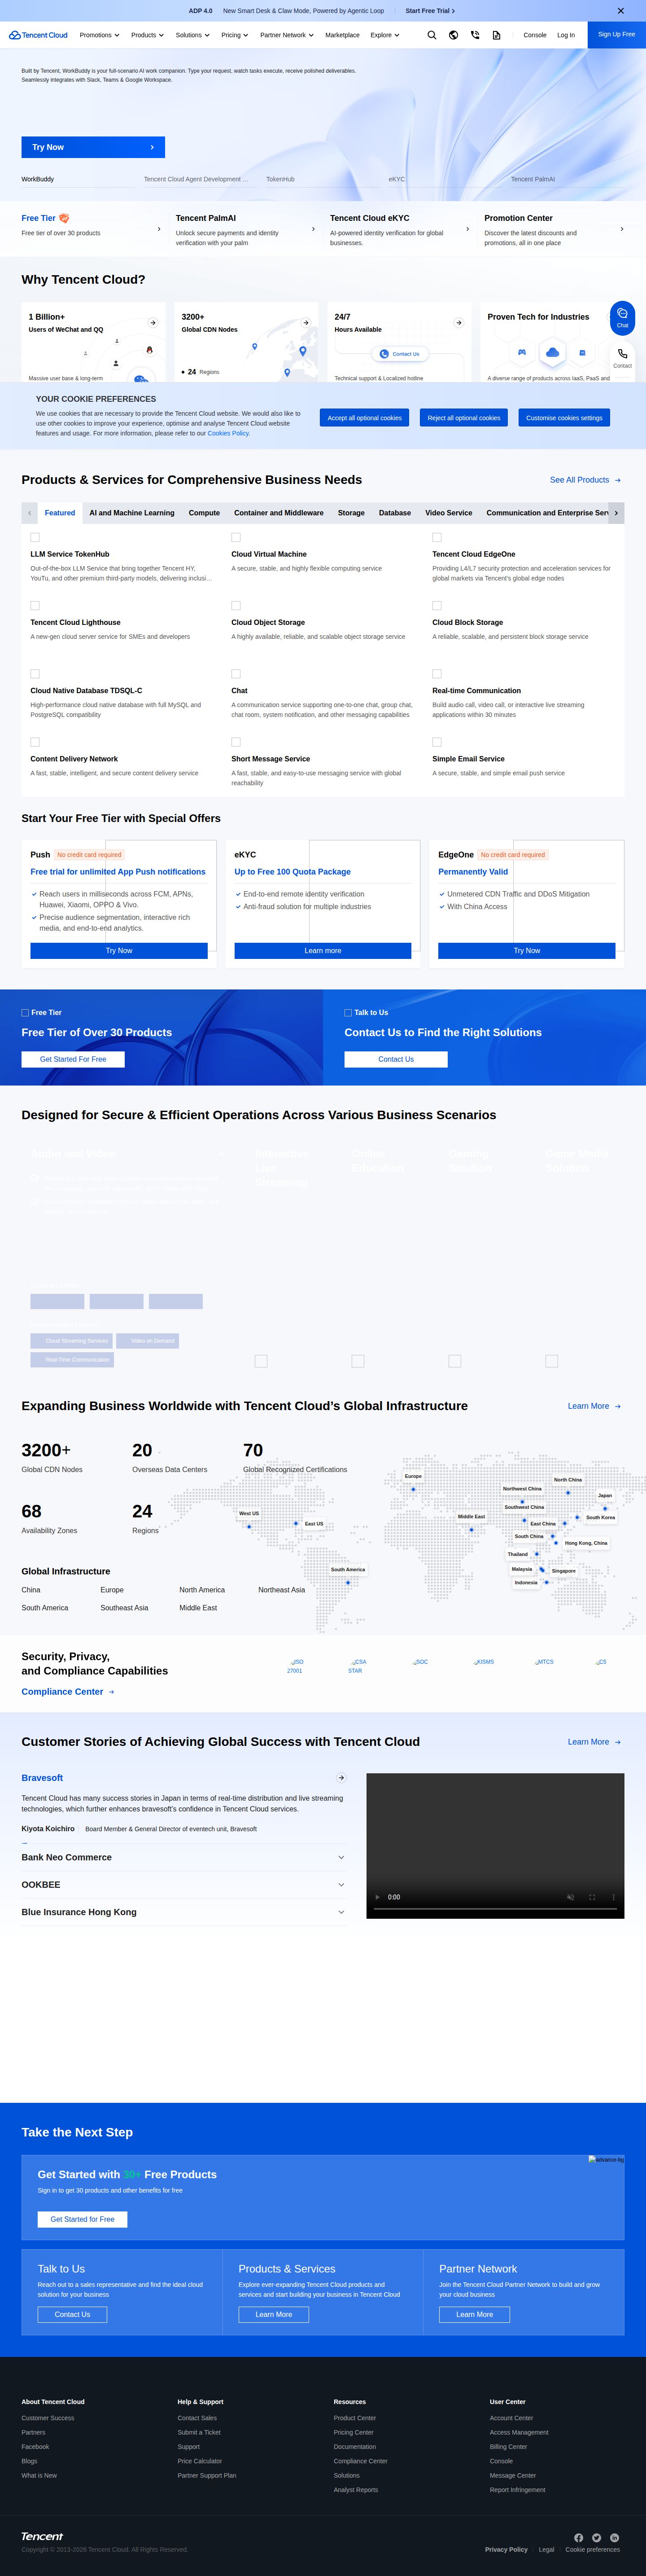This screenshot has height=2576, width=646.
Task: Open the Privacy Policy footer link
Action: (x=506, y=2549)
